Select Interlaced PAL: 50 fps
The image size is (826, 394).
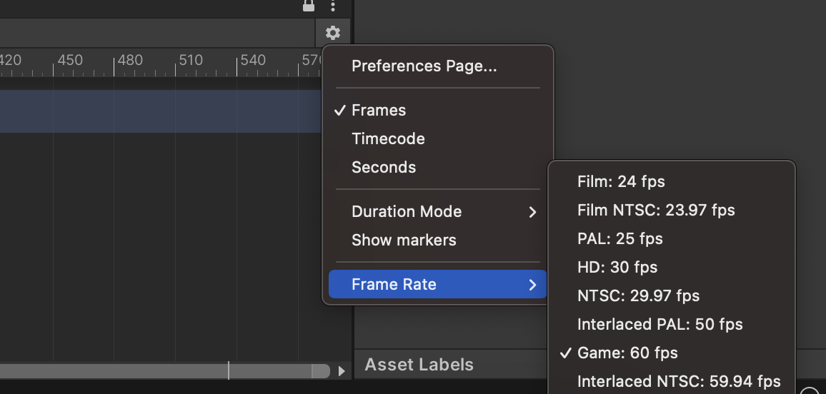pos(660,325)
